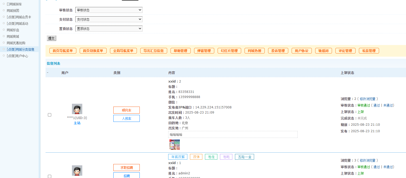Click the 主站 link under user ***1
Viewport: 406px width, 178px height.
pos(77,123)
